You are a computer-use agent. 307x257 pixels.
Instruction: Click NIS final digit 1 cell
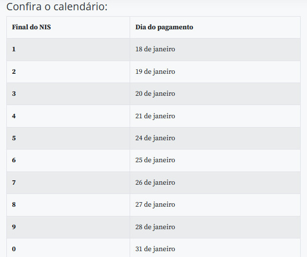coord(68,49)
